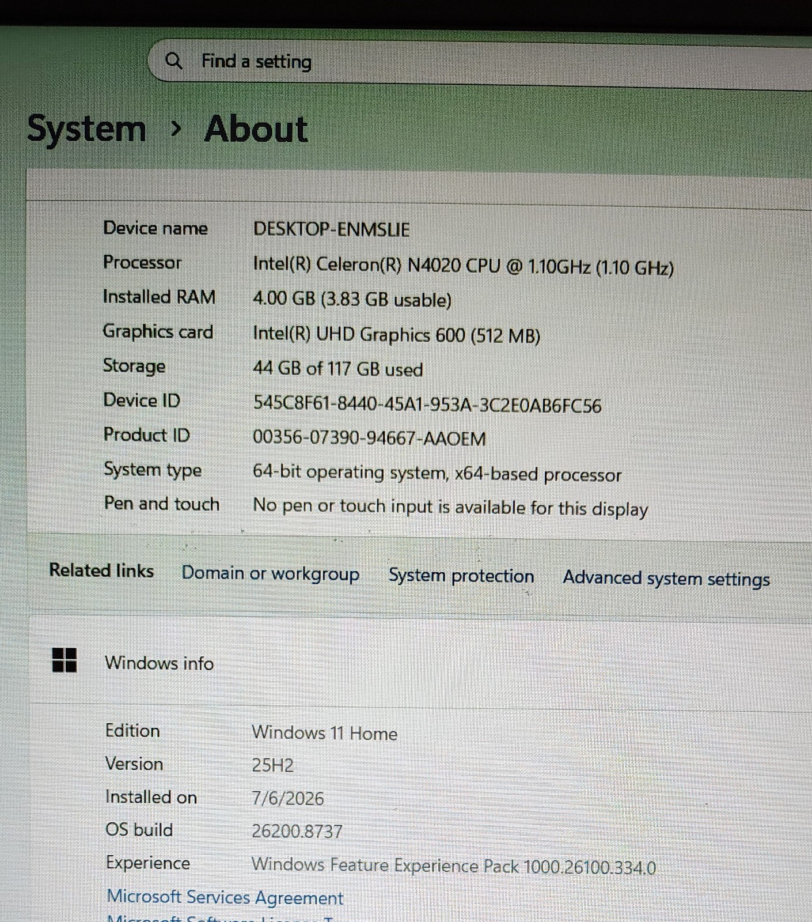Open System protection link
This screenshot has height=922, width=812.
pos(461,576)
